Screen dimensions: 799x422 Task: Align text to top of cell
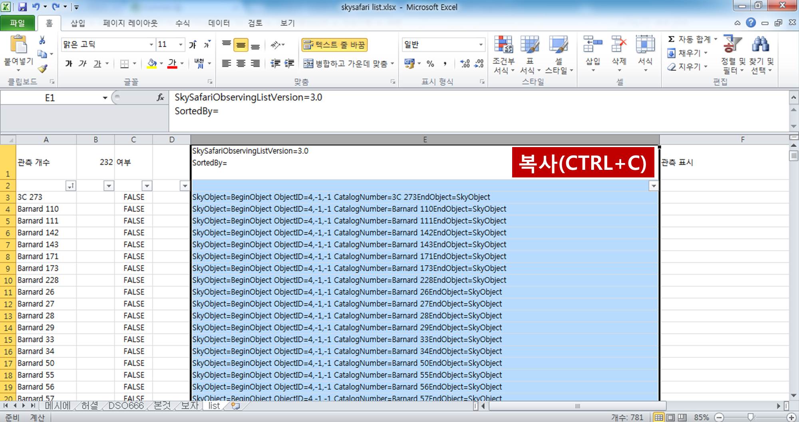click(227, 44)
